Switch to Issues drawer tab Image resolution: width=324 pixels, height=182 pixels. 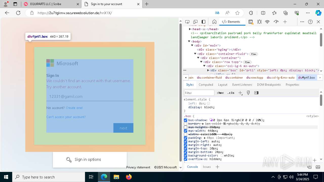point(207,167)
